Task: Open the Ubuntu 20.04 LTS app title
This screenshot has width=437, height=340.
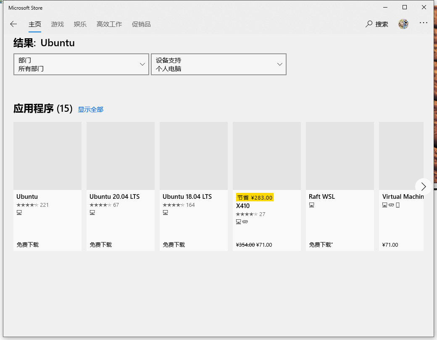Action: 115,196
